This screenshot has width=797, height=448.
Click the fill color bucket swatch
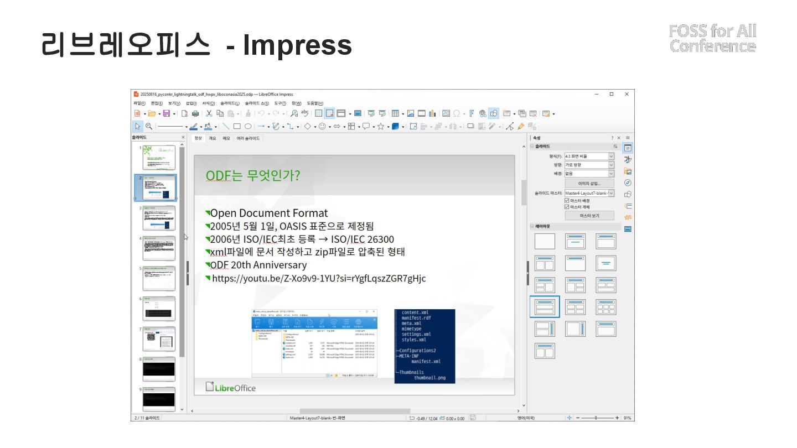pos(208,126)
